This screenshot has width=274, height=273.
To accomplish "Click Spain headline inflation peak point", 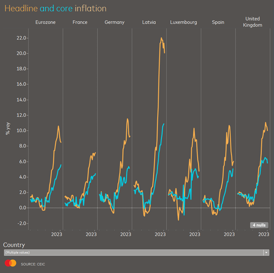I will tap(229, 125).
